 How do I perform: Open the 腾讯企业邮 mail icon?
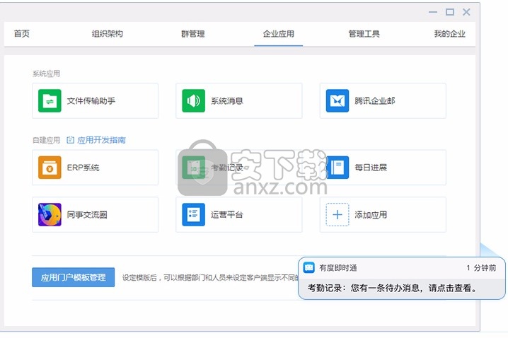337,100
